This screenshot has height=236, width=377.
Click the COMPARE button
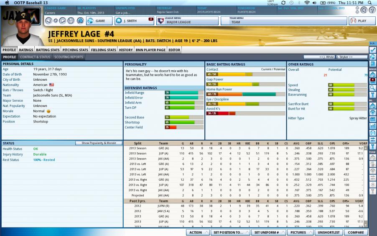click(x=356, y=232)
